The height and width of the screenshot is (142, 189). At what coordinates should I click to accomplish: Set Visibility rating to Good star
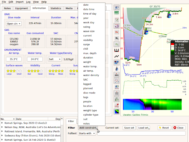click(x=40, y=71)
